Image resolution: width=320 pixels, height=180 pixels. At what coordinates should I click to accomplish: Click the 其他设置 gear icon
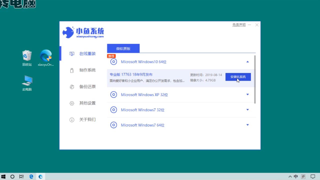click(x=72, y=103)
